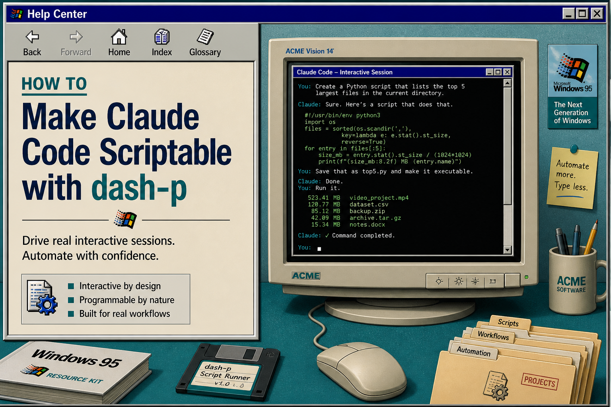Image resolution: width=611 pixels, height=407 pixels.
Task: Click the 'Automate more. Type less.' sticky note
Action: 572,178
